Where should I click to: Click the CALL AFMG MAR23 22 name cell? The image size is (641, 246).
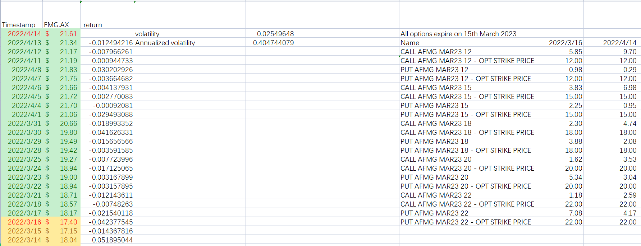[x=469, y=195]
